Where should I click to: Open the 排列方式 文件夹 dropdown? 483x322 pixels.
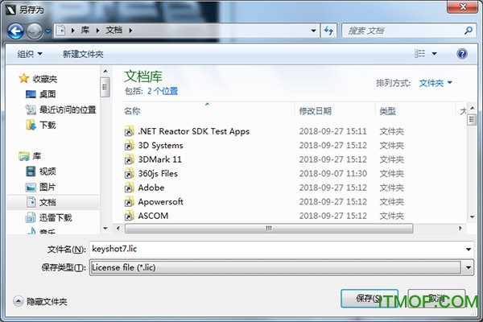point(436,83)
